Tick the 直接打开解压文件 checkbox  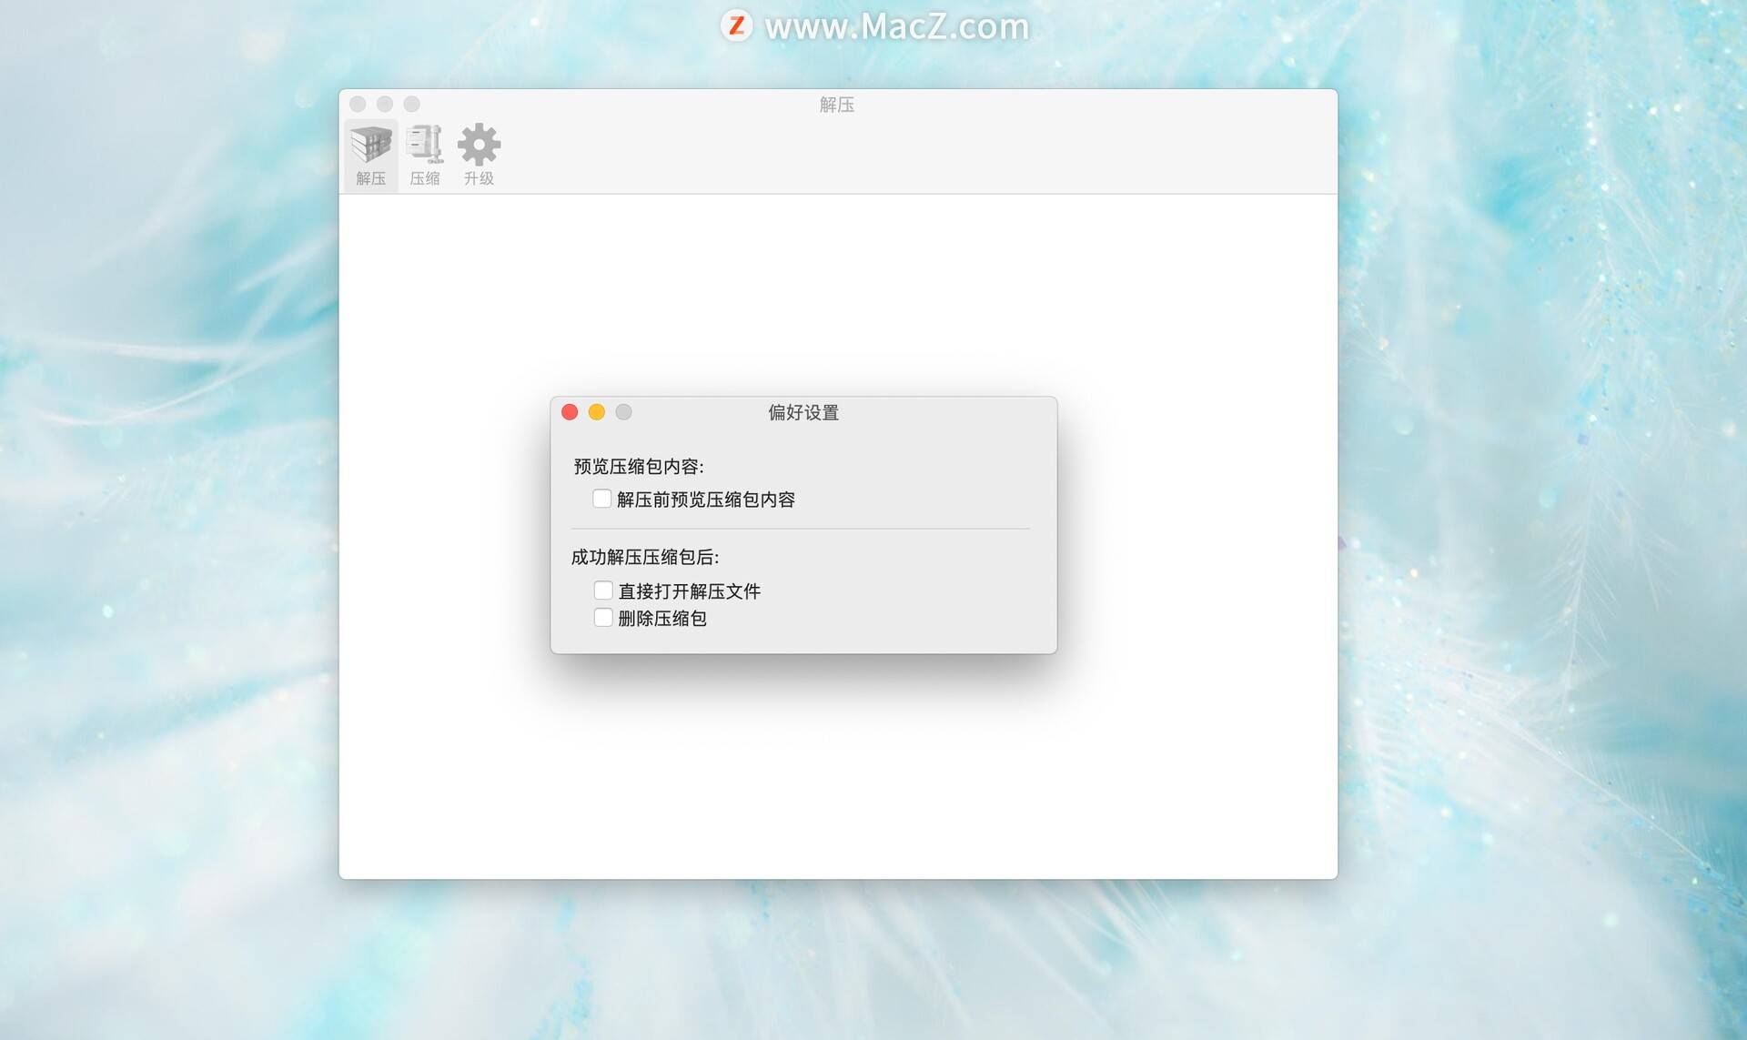[603, 591]
